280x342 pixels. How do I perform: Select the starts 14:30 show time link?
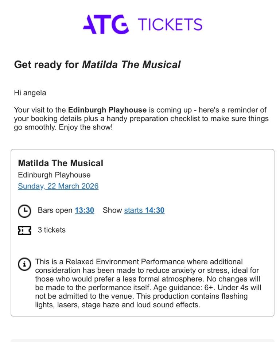(x=144, y=210)
